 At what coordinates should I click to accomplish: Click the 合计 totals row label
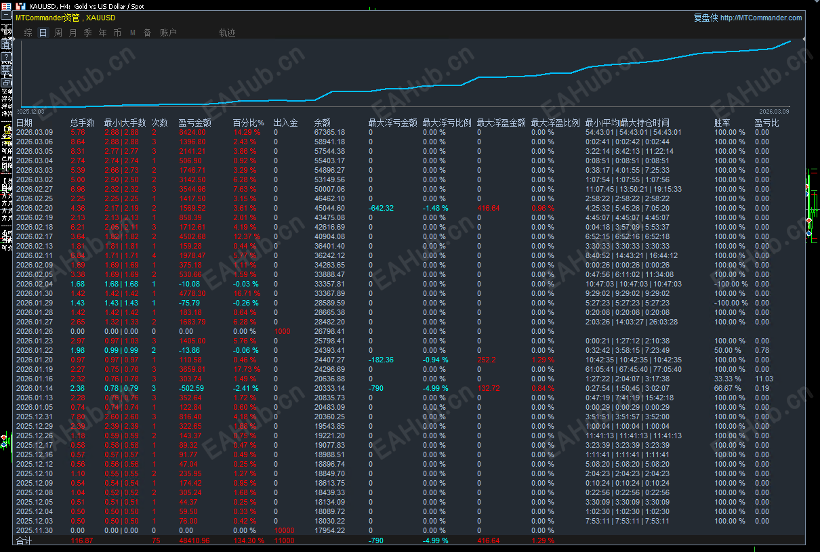tap(24, 540)
